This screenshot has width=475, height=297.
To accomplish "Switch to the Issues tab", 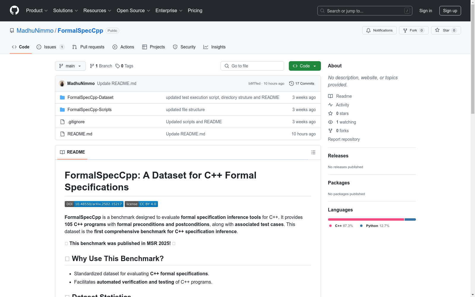I will click(50, 47).
